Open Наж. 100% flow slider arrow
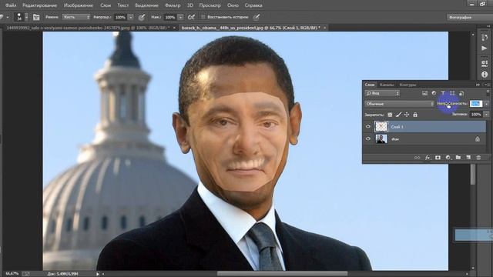Image resolution: width=493 pixels, height=277 pixels. pyautogui.click(x=180, y=17)
